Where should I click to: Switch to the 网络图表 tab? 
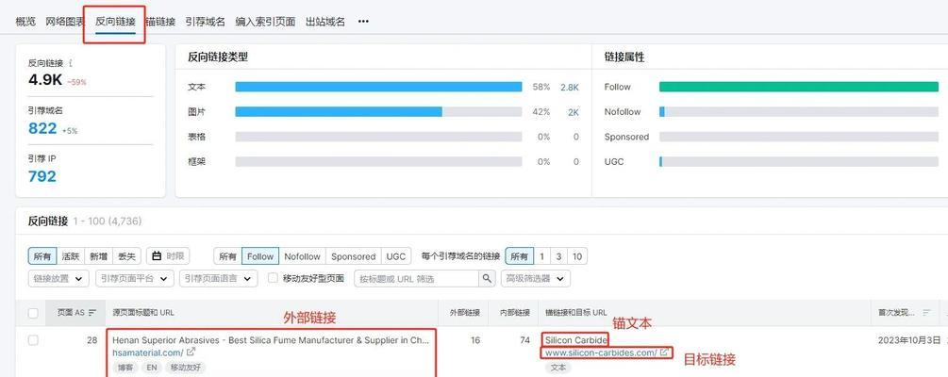point(65,22)
